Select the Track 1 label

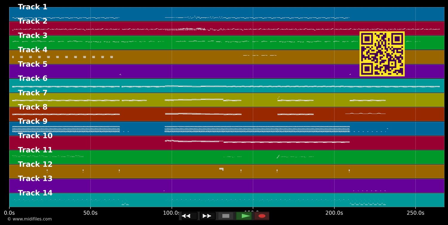pyautogui.click(x=33, y=7)
